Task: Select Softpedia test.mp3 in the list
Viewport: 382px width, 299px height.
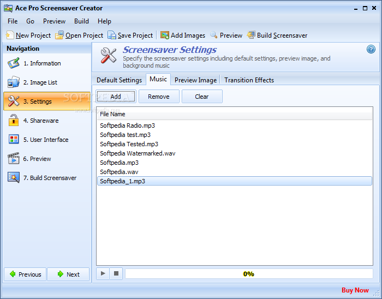Action: coord(234,135)
